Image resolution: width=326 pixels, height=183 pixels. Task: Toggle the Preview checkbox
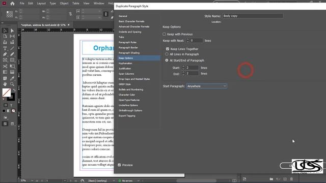pos(119,165)
